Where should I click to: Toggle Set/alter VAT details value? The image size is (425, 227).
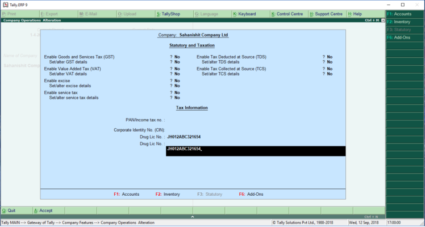(x=177, y=74)
